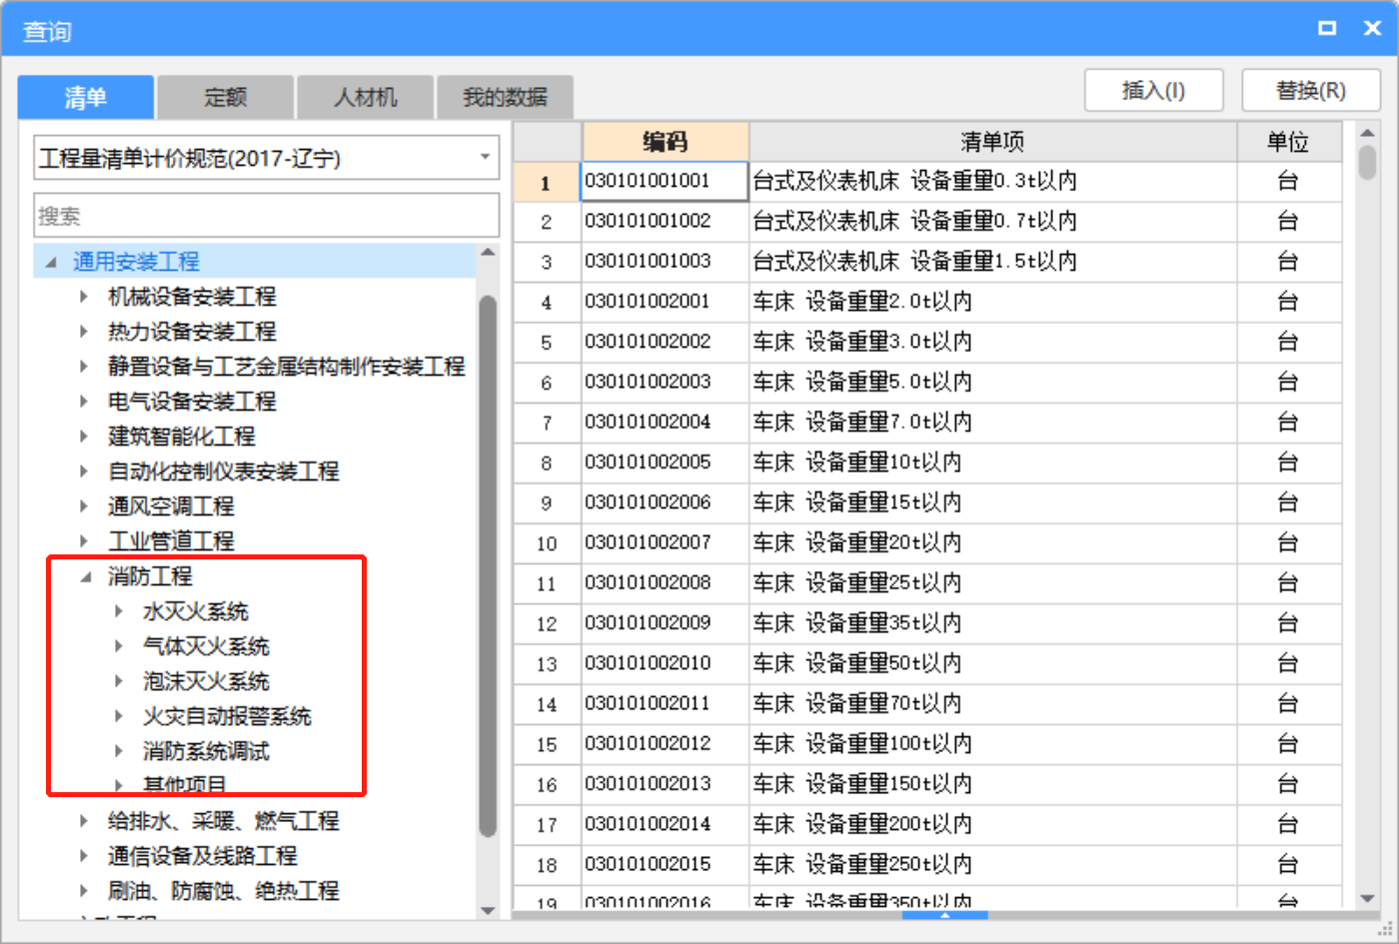Switch to the 清单 tab
The height and width of the screenshot is (944, 1399).
(86, 98)
